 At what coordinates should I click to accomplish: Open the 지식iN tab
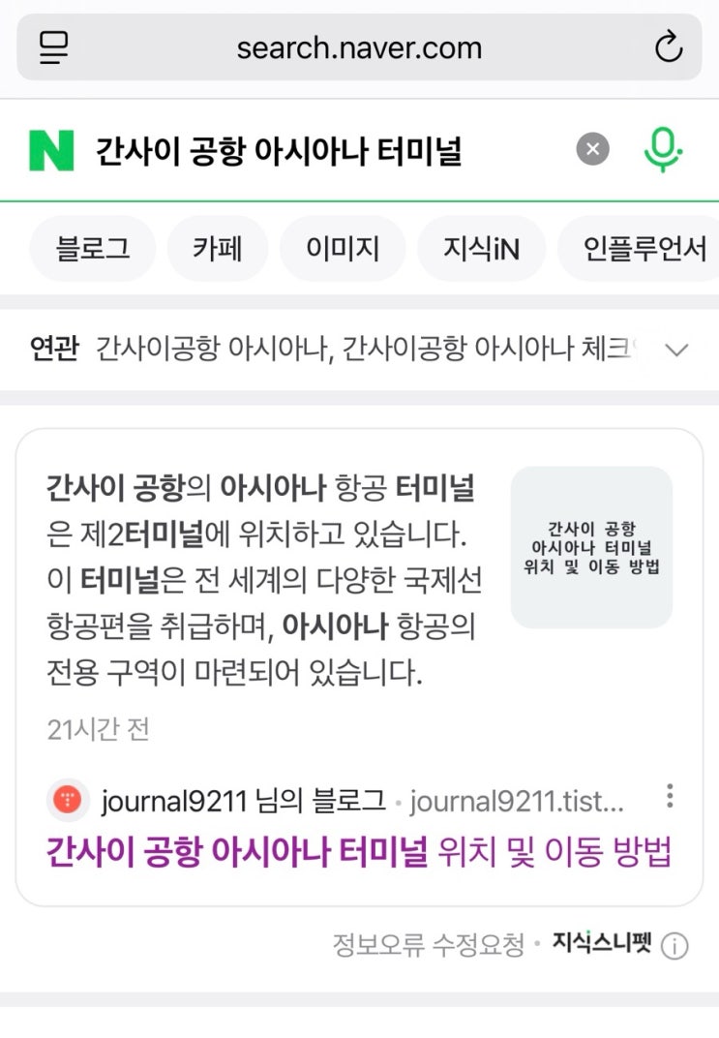coord(482,248)
